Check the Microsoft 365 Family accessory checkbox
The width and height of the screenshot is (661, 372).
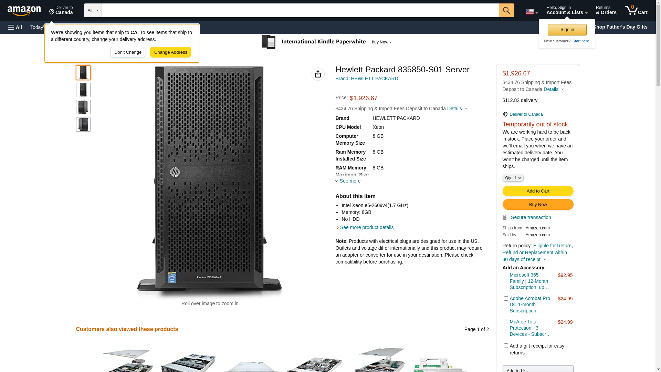coord(506,275)
